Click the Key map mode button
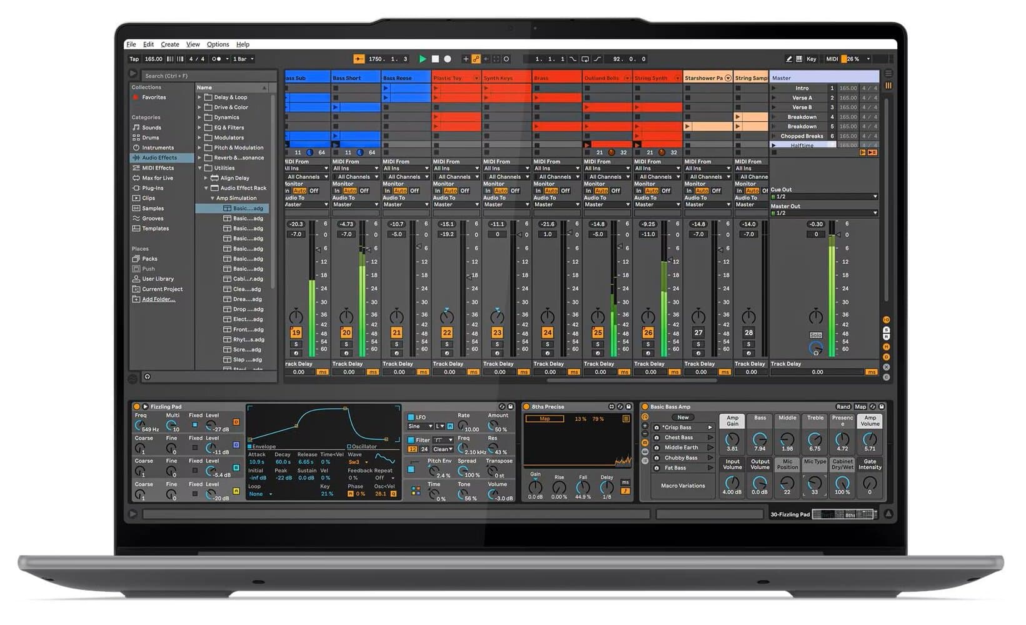Screen dimensions: 1026x625 click(x=812, y=59)
